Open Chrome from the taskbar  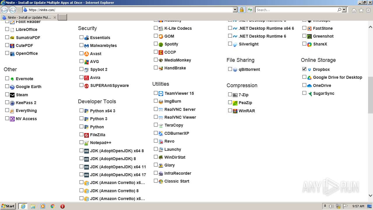[x=53, y=206]
